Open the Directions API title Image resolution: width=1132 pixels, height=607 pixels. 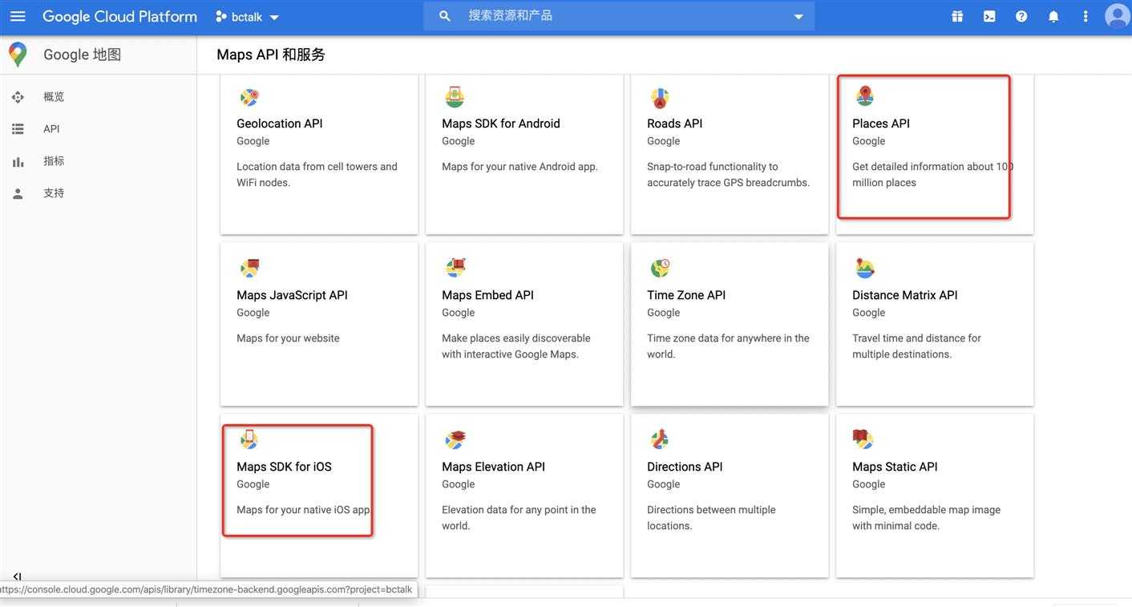coord(685,467)
